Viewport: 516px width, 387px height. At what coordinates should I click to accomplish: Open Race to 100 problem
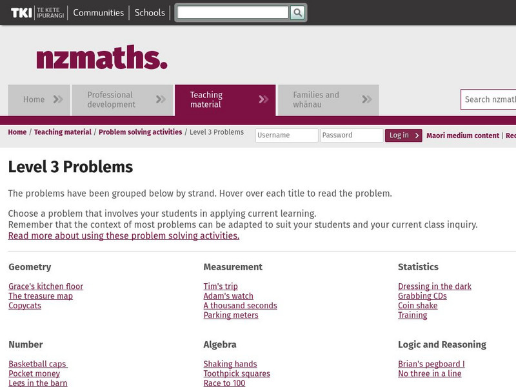tap(224, 383)
